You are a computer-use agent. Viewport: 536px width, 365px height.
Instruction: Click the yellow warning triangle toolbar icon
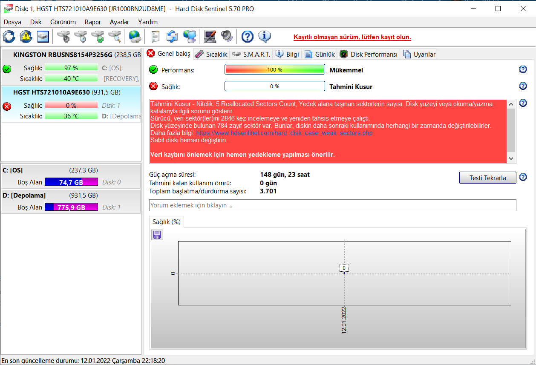point(26,37)
